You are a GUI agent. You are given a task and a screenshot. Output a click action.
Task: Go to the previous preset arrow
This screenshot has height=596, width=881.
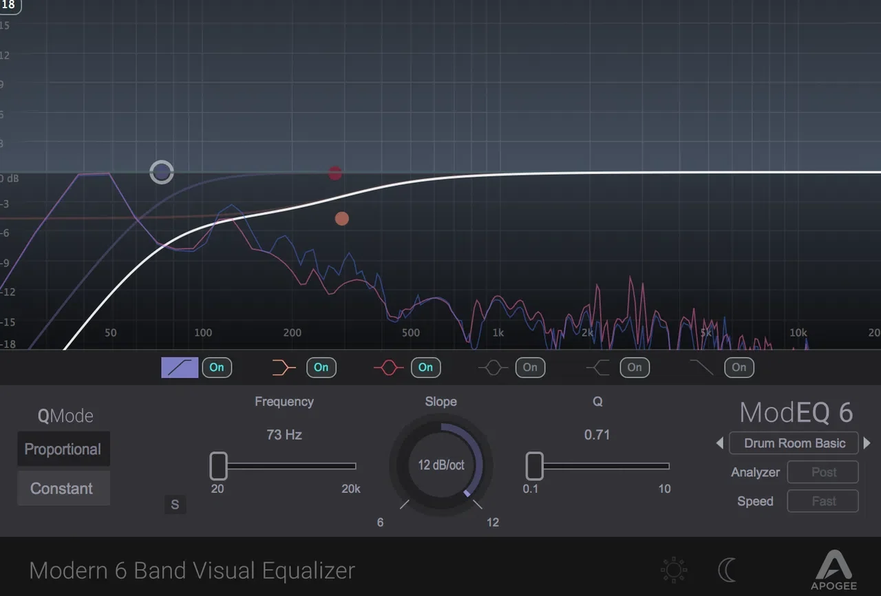pos(720,443)
